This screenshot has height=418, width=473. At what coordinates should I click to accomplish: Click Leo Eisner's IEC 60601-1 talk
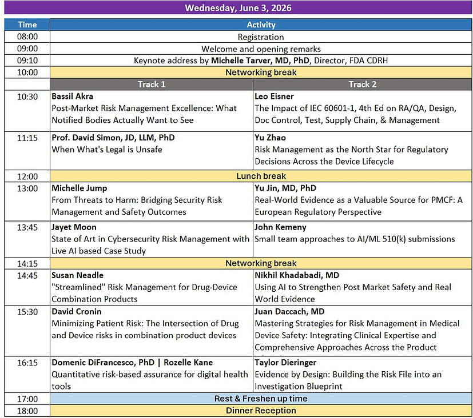[x=360, y=108]
